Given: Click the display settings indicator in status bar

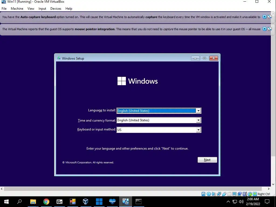Looking at the screenshot, I should pos(234,194).
